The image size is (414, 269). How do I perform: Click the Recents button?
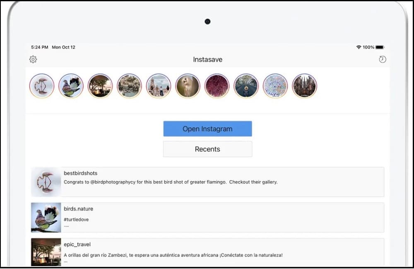[x=207, y=149]
